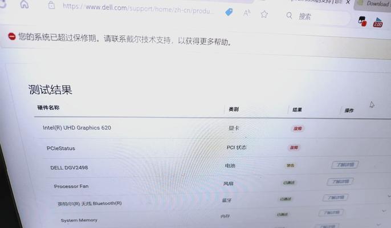Expand the System Memory row chevron
The height and width of the screenshot is (228, 391).
pos(384,211)
